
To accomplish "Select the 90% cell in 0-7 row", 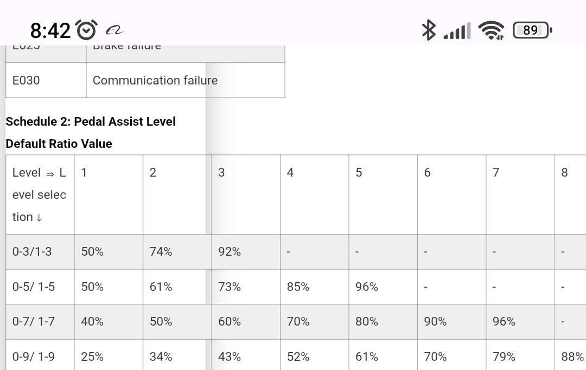I will [452, 321].
